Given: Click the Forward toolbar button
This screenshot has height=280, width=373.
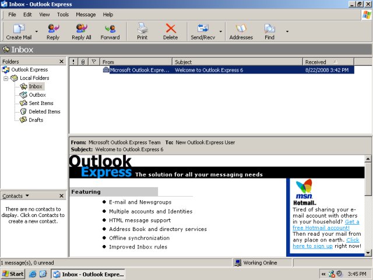Looking at the screenshot, I should (x=110, y=32).
